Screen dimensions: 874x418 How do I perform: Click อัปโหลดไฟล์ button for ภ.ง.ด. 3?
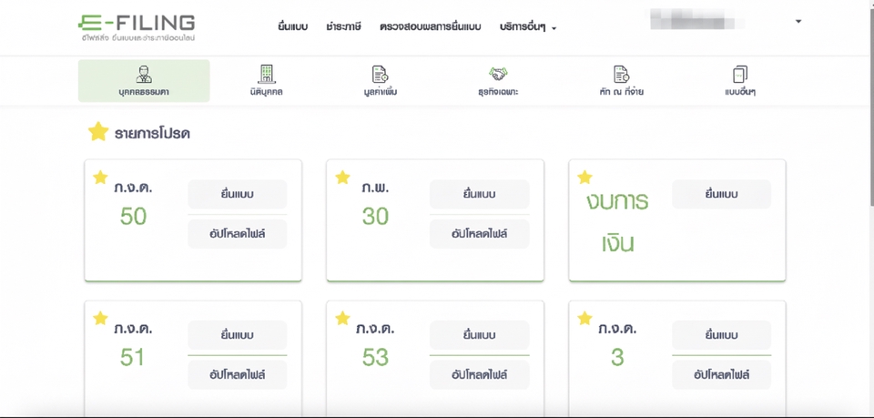pyautogui.click(x=721, y=374)
